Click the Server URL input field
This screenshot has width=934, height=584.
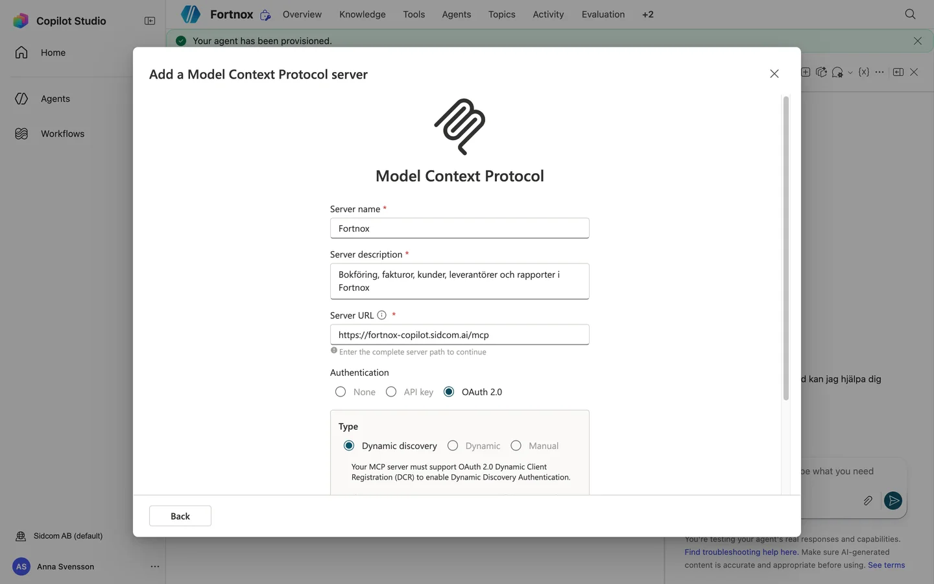tap(460, 335)
